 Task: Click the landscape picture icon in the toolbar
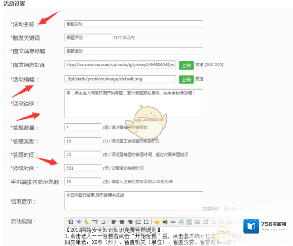pyautogui.click(x=189, y=222)
